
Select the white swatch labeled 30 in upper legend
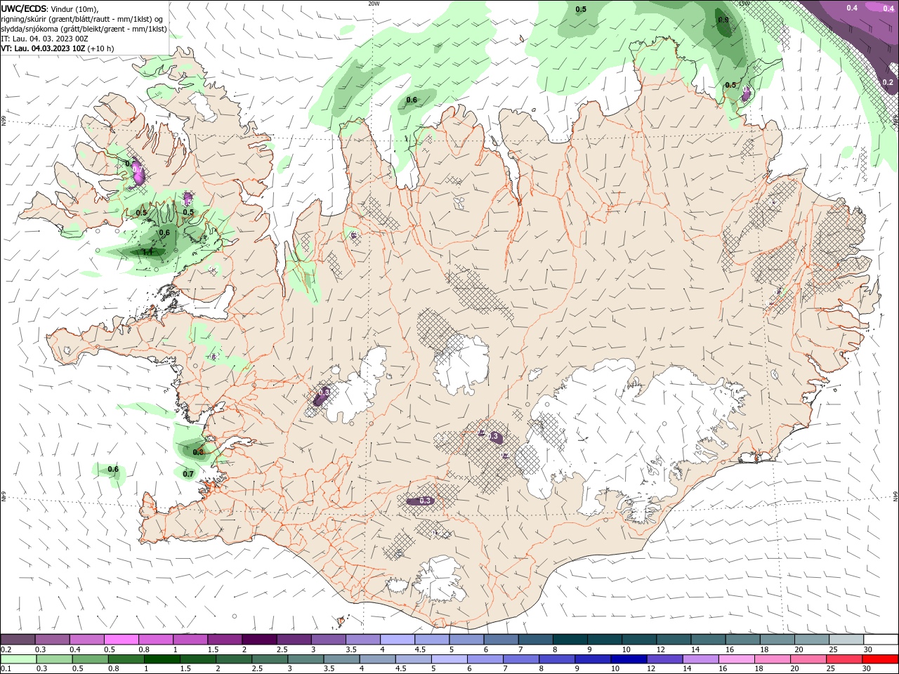pyautogui.click(x=881, y=640)
